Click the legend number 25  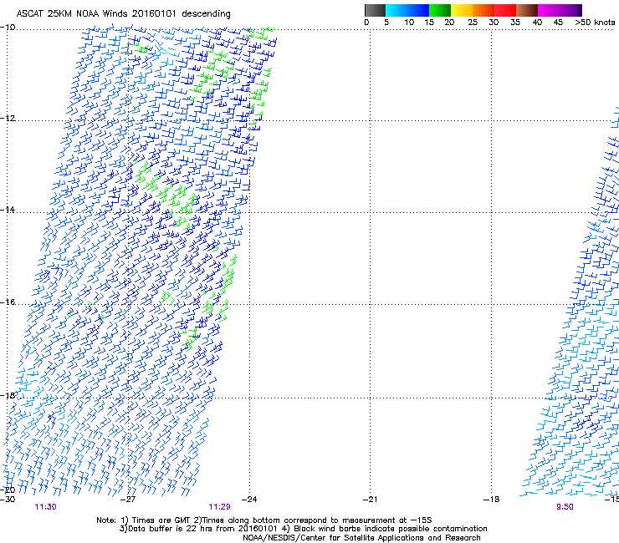click(473, 23)
